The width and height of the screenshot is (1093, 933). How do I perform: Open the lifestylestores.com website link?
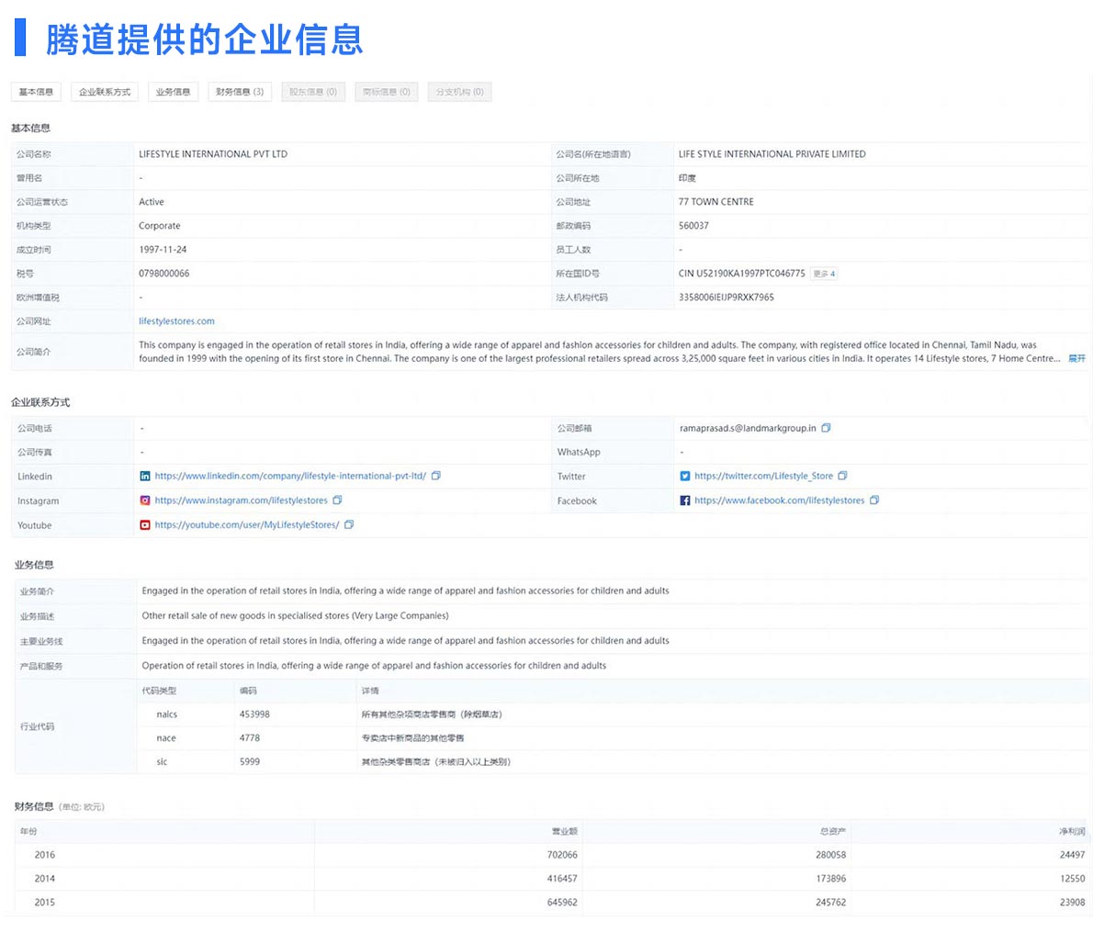click(x=176, y=321)
